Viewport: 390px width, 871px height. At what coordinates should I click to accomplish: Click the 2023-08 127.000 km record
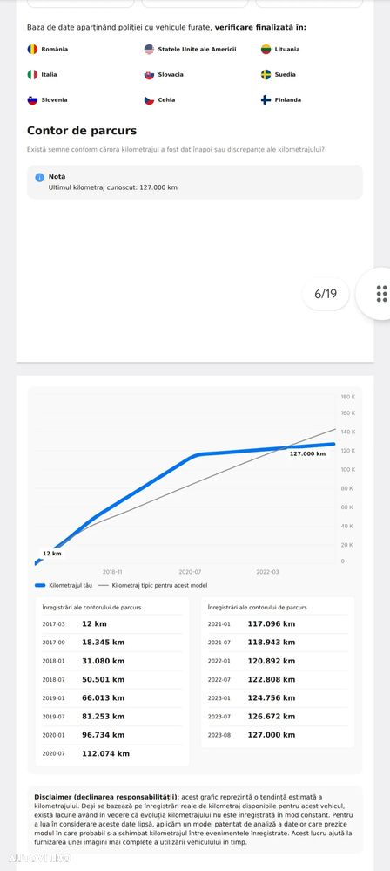pyautogui.click(x=278, y=735)
